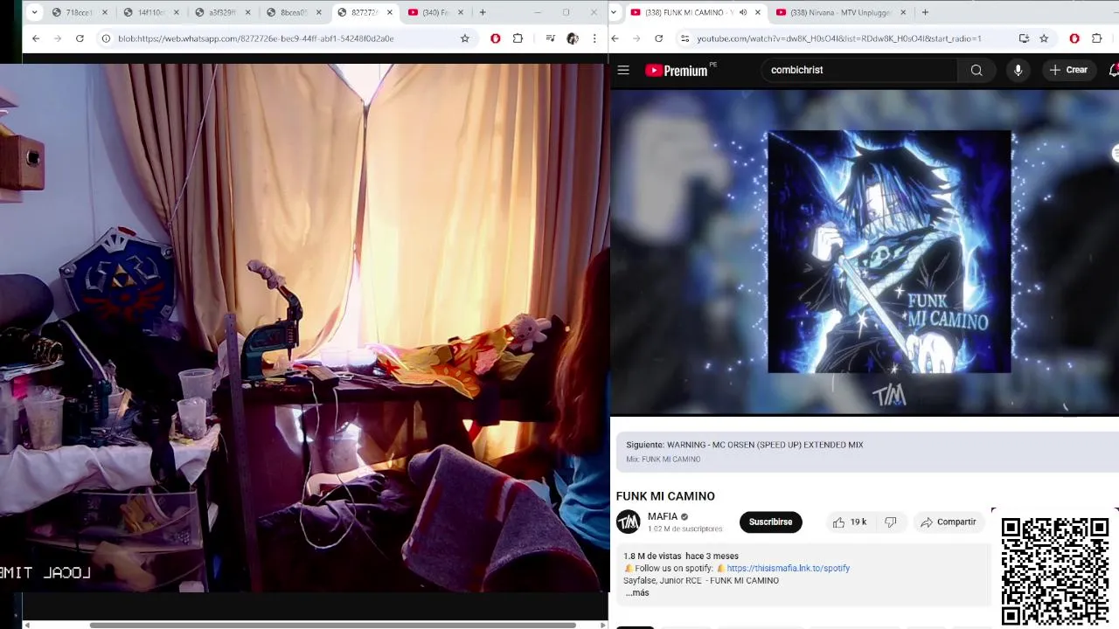Go back in the YouTube browser window
Viewport: 1119px width, 629px height.
click(615, 38)
